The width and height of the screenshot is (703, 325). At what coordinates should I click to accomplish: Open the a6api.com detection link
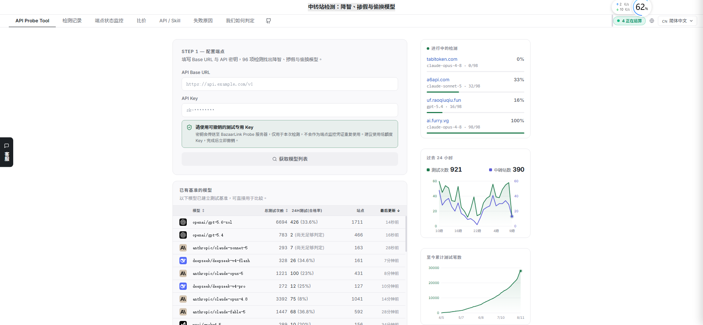click(x=438, y=80)
